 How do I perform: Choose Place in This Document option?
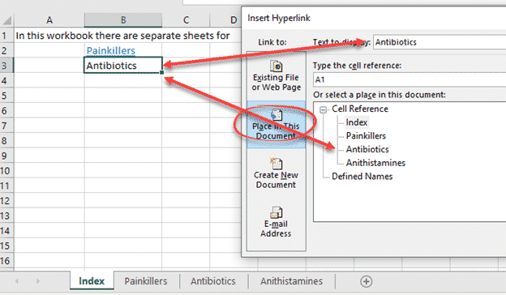tap(277, 125)
